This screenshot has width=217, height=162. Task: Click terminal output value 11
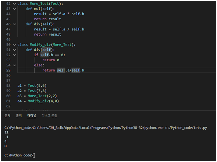6,132
